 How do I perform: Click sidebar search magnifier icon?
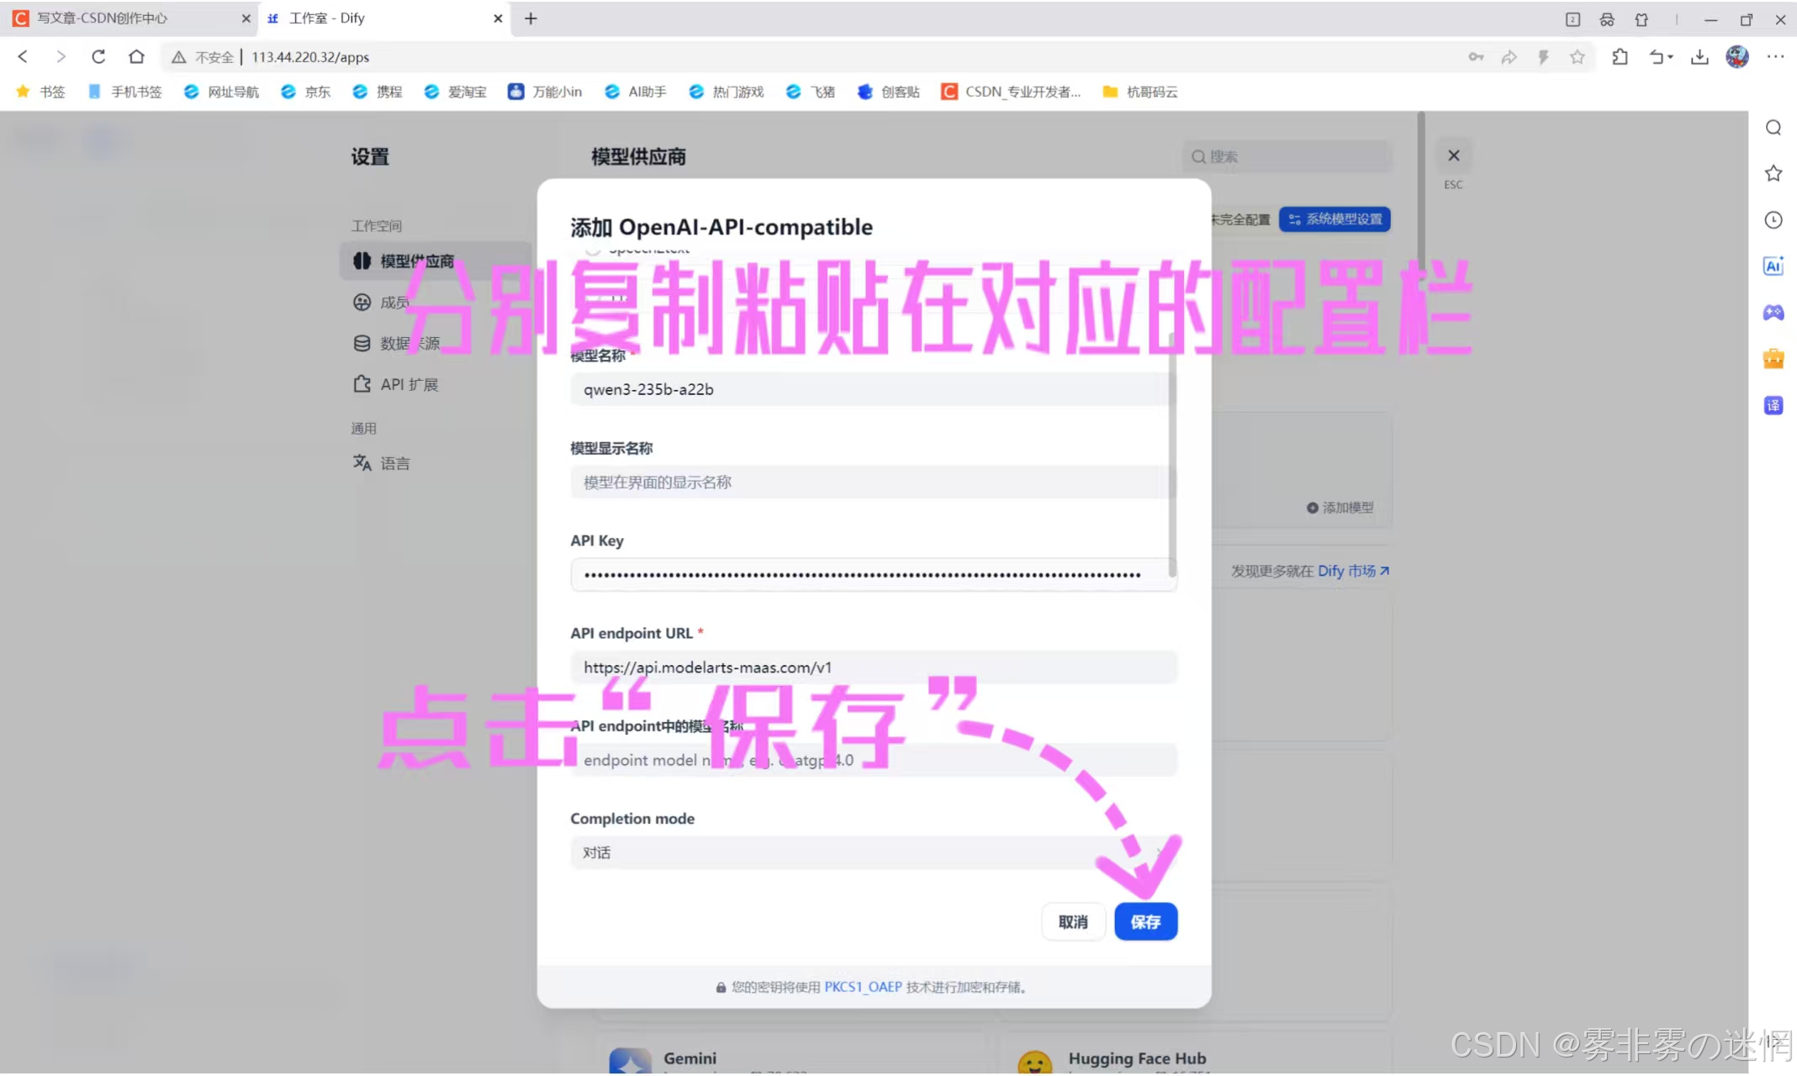[x=1773, y=128]
